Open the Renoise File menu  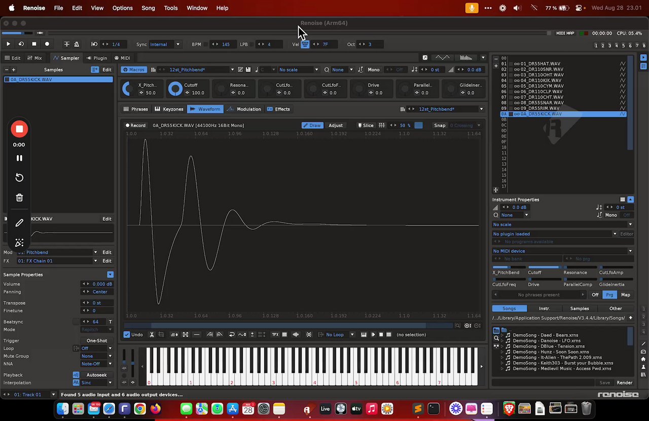click(58, 8)
